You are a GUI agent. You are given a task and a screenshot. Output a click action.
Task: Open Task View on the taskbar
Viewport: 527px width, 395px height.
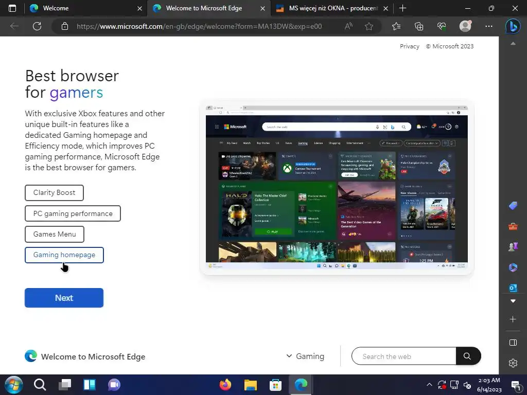pyautogui.click(x=64, y=385)
